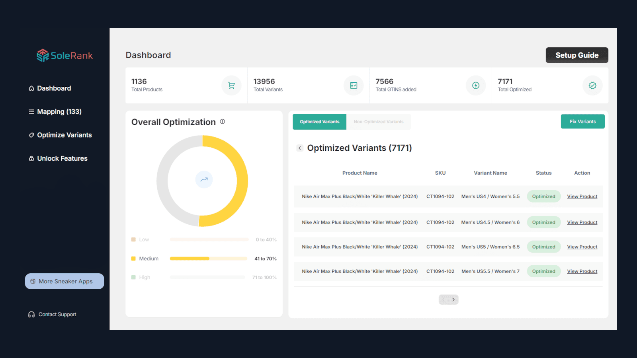
Task: Select the Unlock Features padlock icon
Action: [31, 158]
